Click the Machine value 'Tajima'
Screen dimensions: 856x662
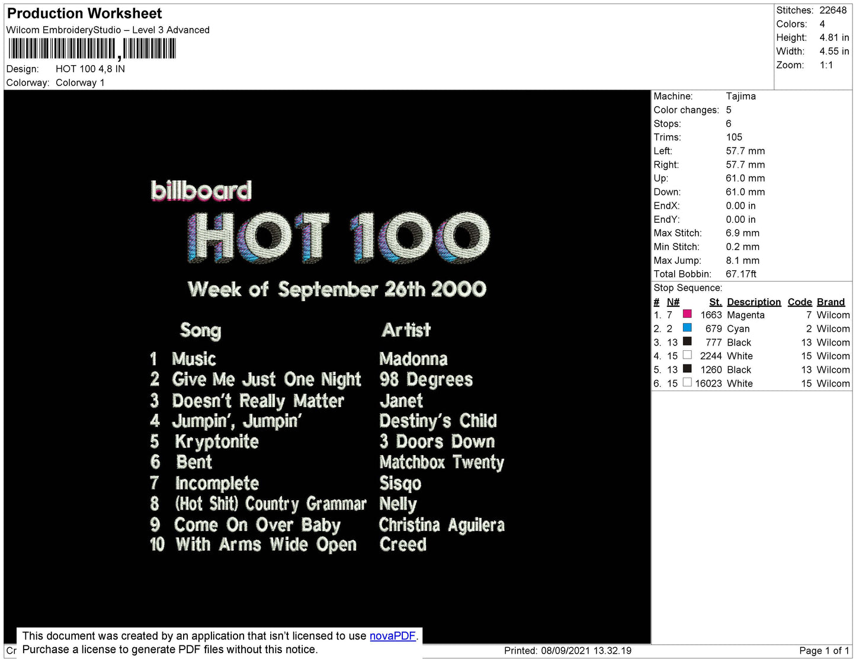tap(740, 96)
